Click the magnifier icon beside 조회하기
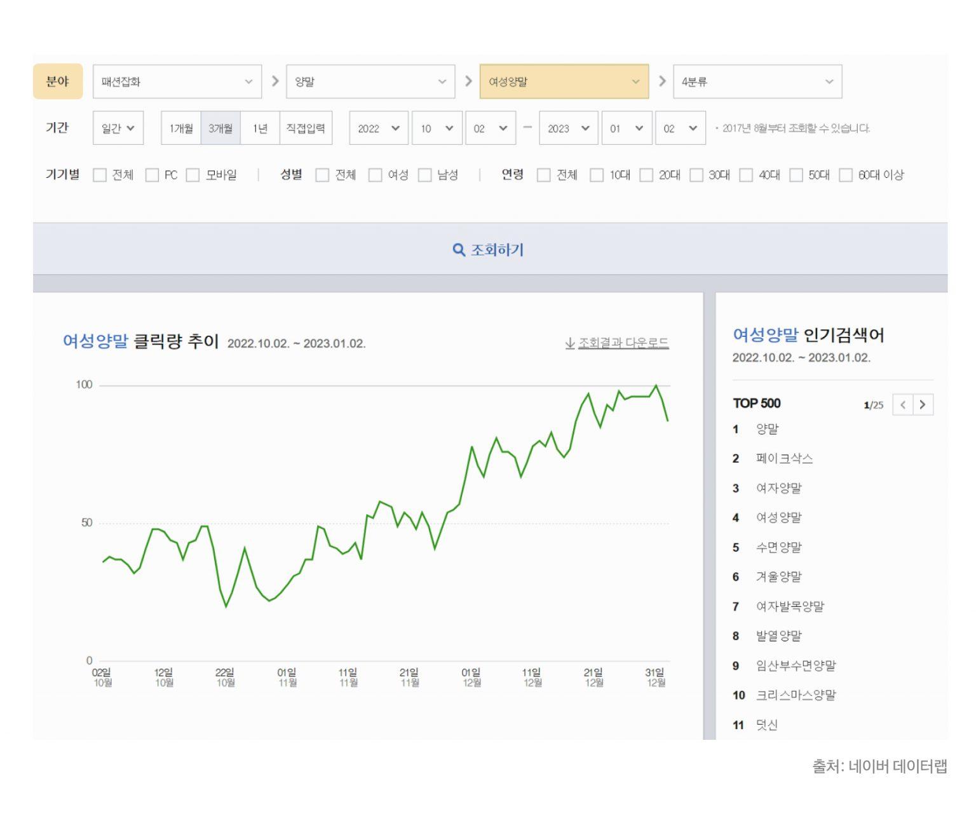 point(458,250)
